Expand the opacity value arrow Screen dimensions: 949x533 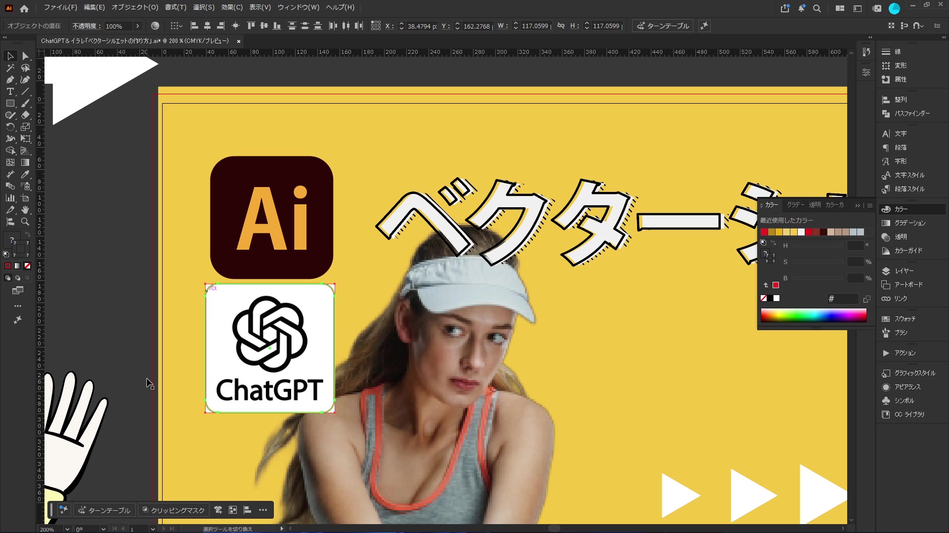pos(137,26)
